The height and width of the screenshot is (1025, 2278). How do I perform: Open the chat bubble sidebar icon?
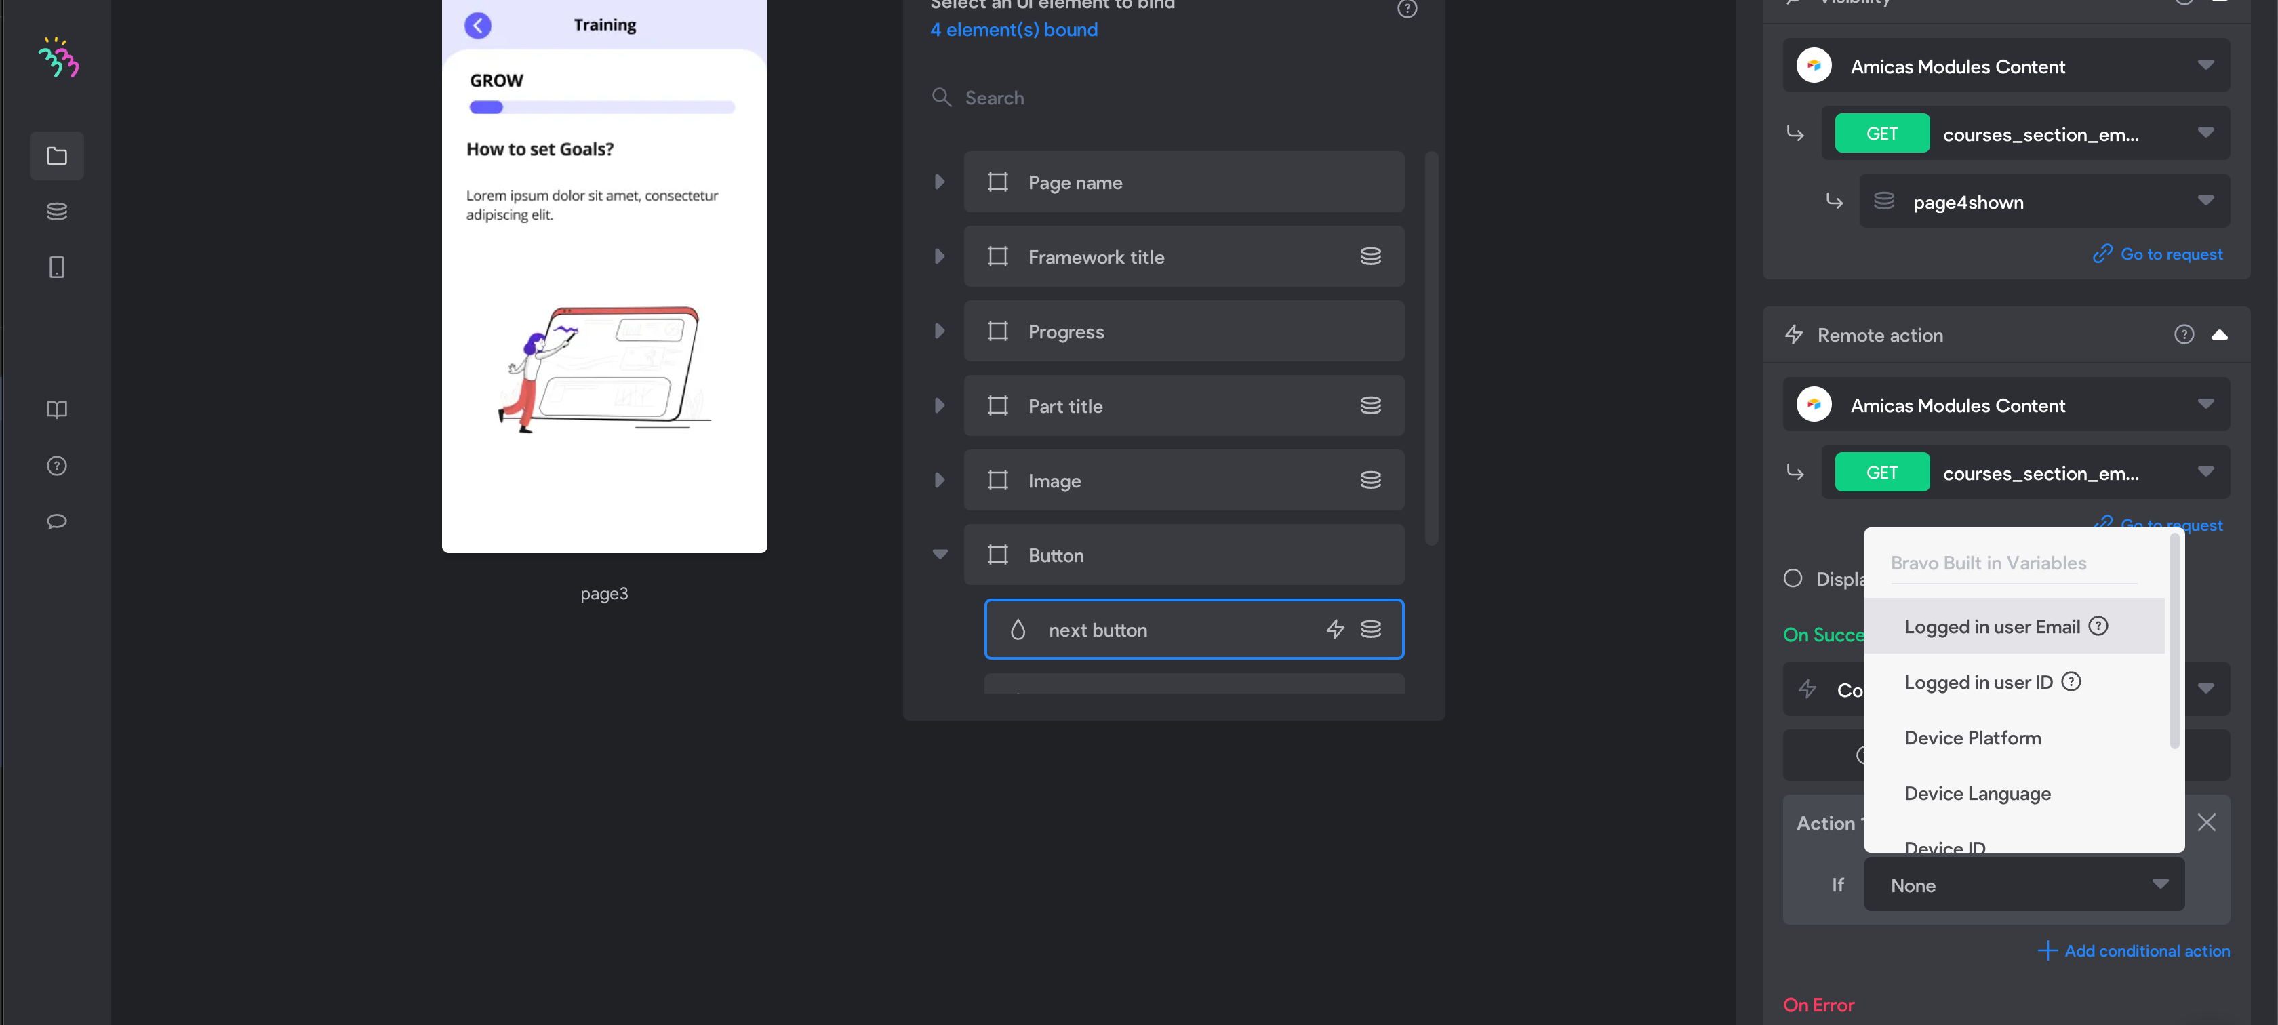pos(56,522)
